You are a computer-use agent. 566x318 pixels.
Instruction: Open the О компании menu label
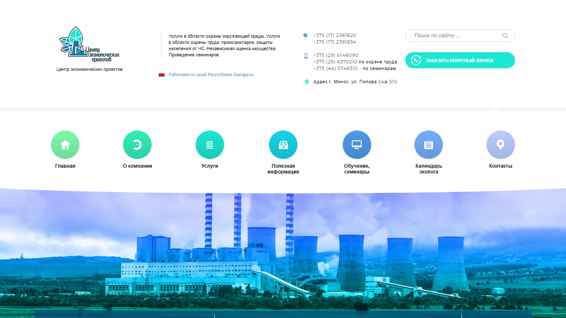point(138,166)
